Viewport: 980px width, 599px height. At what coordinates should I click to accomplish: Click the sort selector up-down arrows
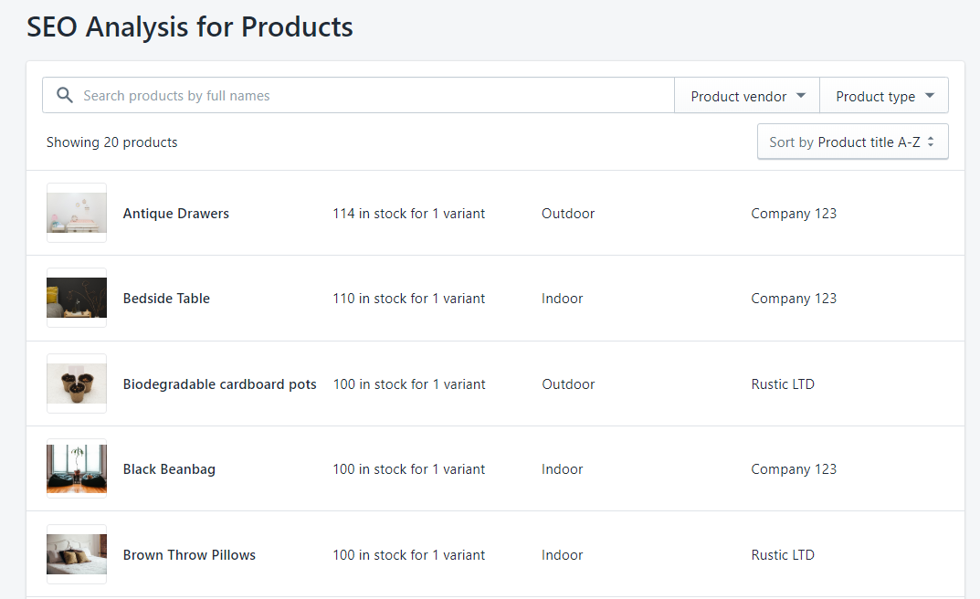point(931,142)
